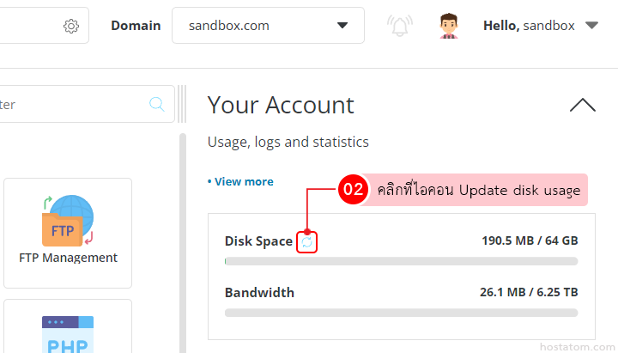
Task: Click the FTP Management label
Action: (68, 258)
